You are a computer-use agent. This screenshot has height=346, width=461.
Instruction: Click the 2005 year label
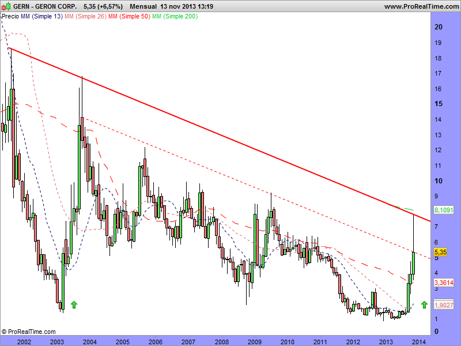pos(123,341)
